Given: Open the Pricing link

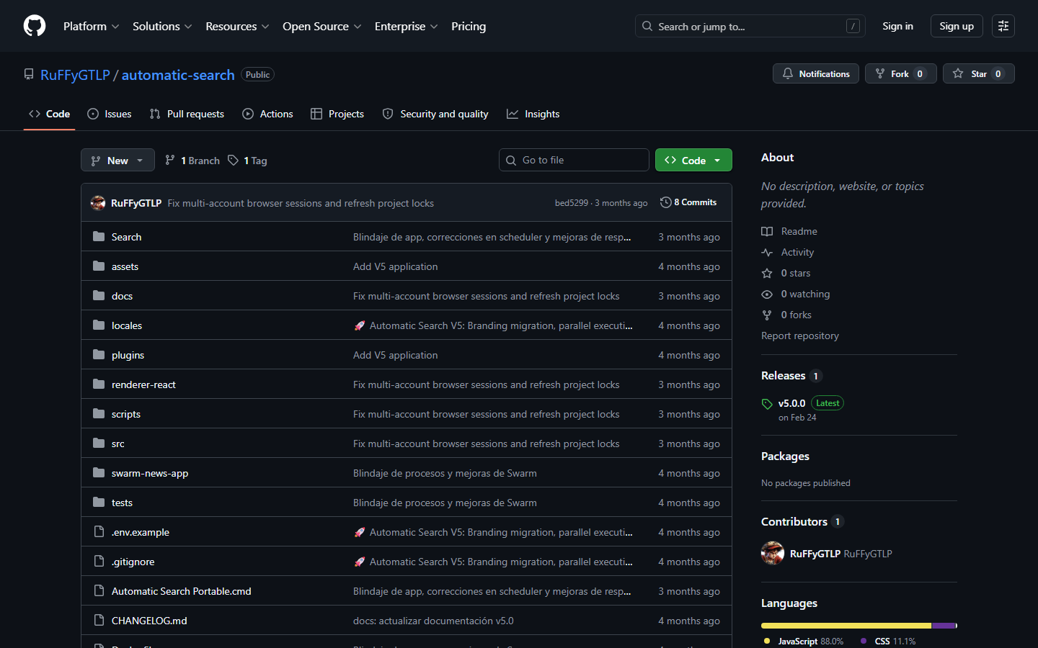Looking at the screenshot, I should (x=469, y=26).
